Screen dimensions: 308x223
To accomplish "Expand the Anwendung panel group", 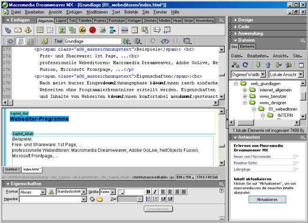I will pos(235,33).
